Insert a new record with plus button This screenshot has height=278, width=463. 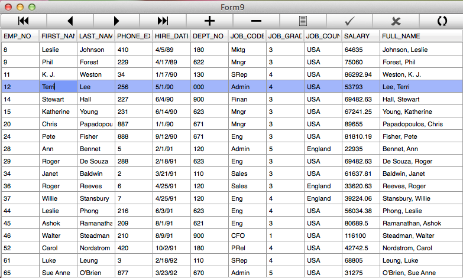[210, 21]
